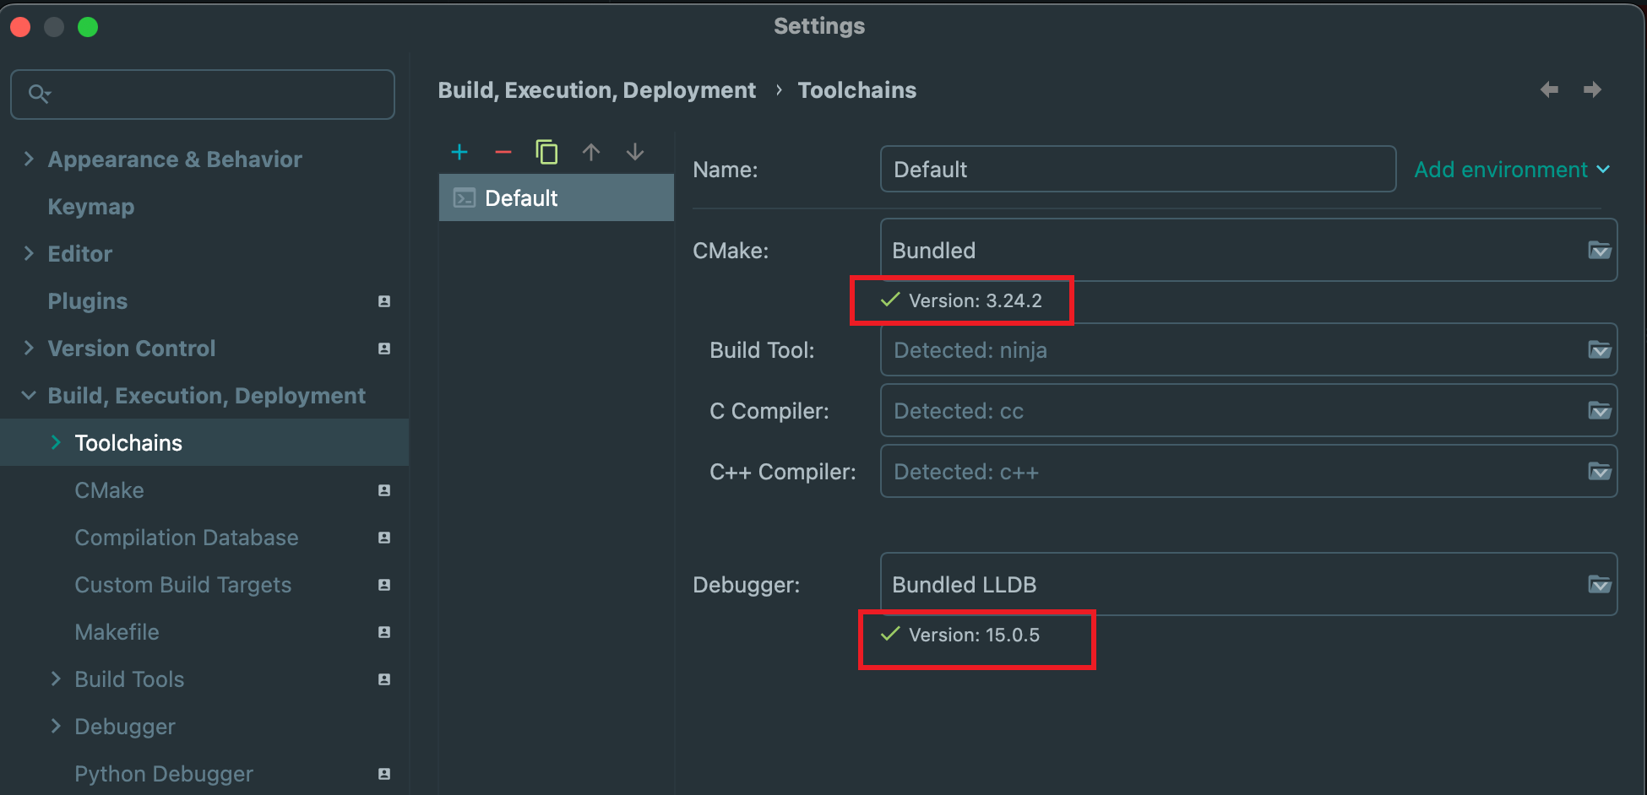Copy the selected toolchain
Image resolution: width=1647 pixels, height=795 pixels.
pos(546,152)
